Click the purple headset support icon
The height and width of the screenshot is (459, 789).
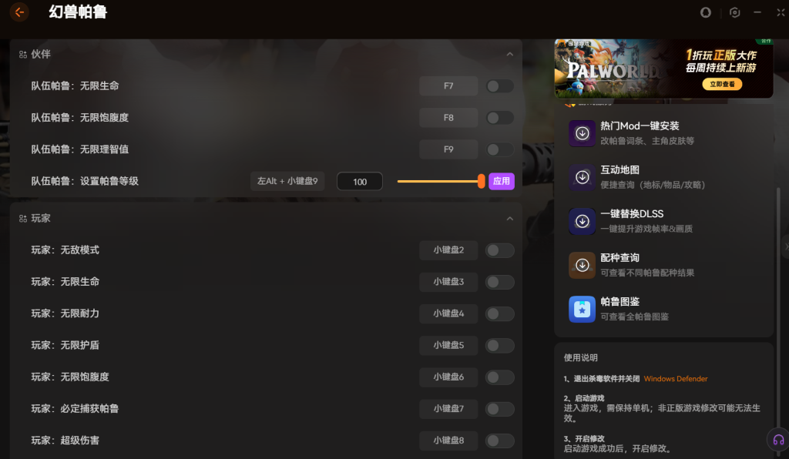(778, 440)
